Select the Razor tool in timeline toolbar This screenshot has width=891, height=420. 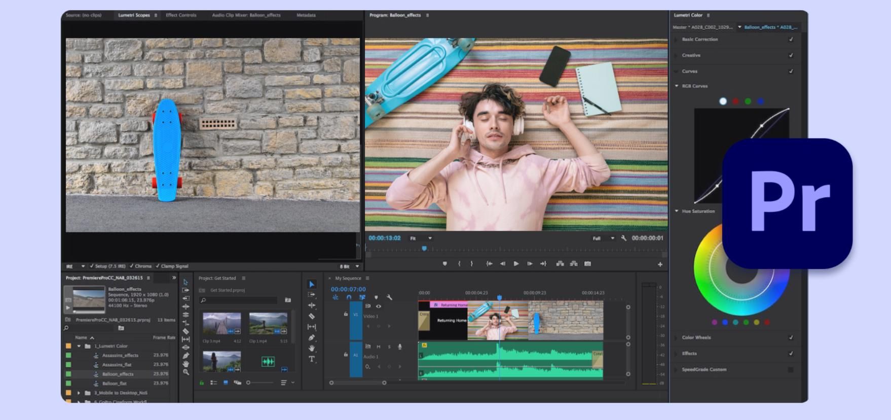[312, 316]
